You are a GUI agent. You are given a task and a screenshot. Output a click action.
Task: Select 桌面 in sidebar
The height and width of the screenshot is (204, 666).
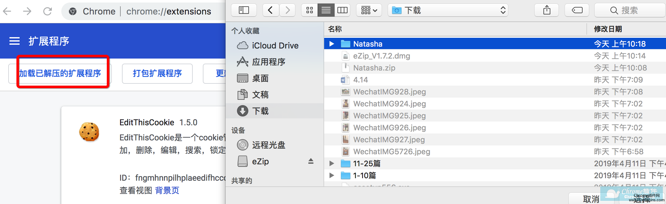tap(275, 78)
